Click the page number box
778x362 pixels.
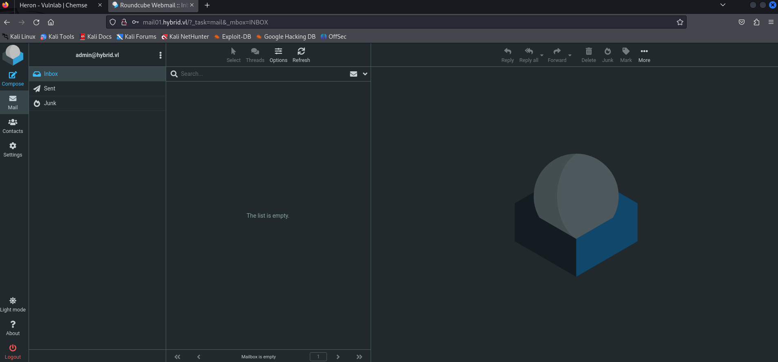pyautogui.click(x=318, y=357)
